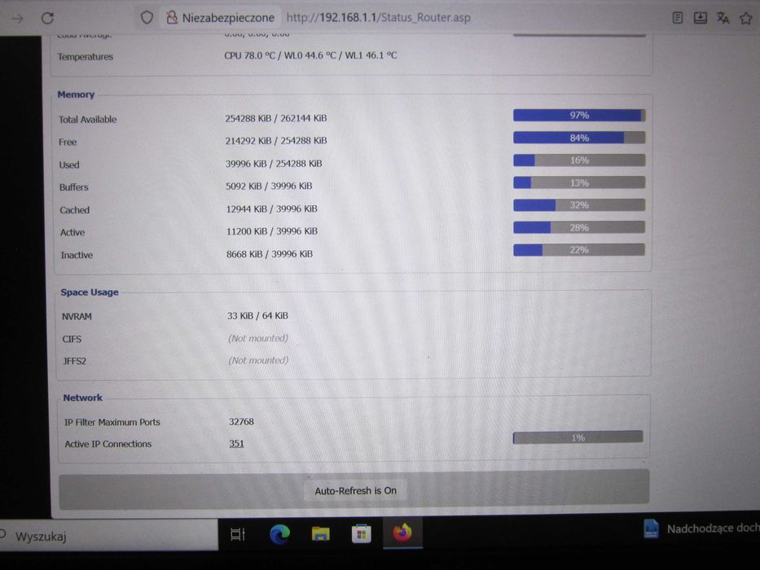This screenshot has width=760, height=570.
Task: Click the Active IP Connections label
Action: point(108,444)
